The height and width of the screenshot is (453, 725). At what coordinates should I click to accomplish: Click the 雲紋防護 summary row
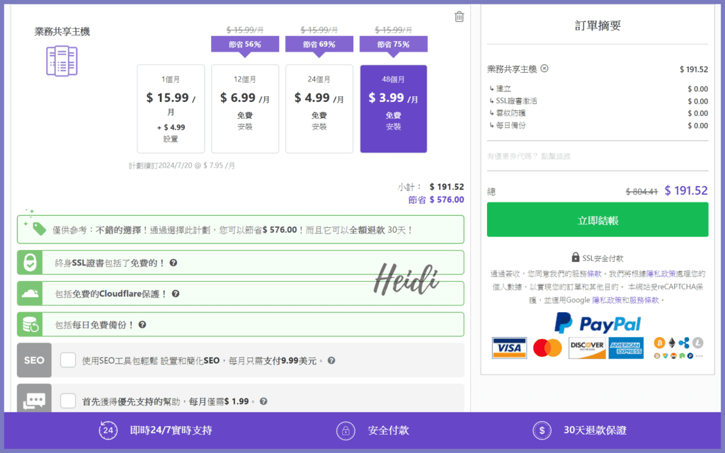tap(598, 113)
